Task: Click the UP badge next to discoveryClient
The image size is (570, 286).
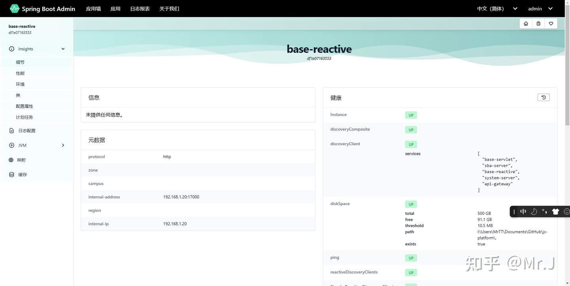Action: (x=411, y=145)
